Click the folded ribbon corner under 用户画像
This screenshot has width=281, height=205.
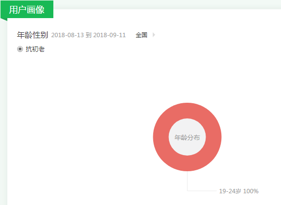(4, 20)
